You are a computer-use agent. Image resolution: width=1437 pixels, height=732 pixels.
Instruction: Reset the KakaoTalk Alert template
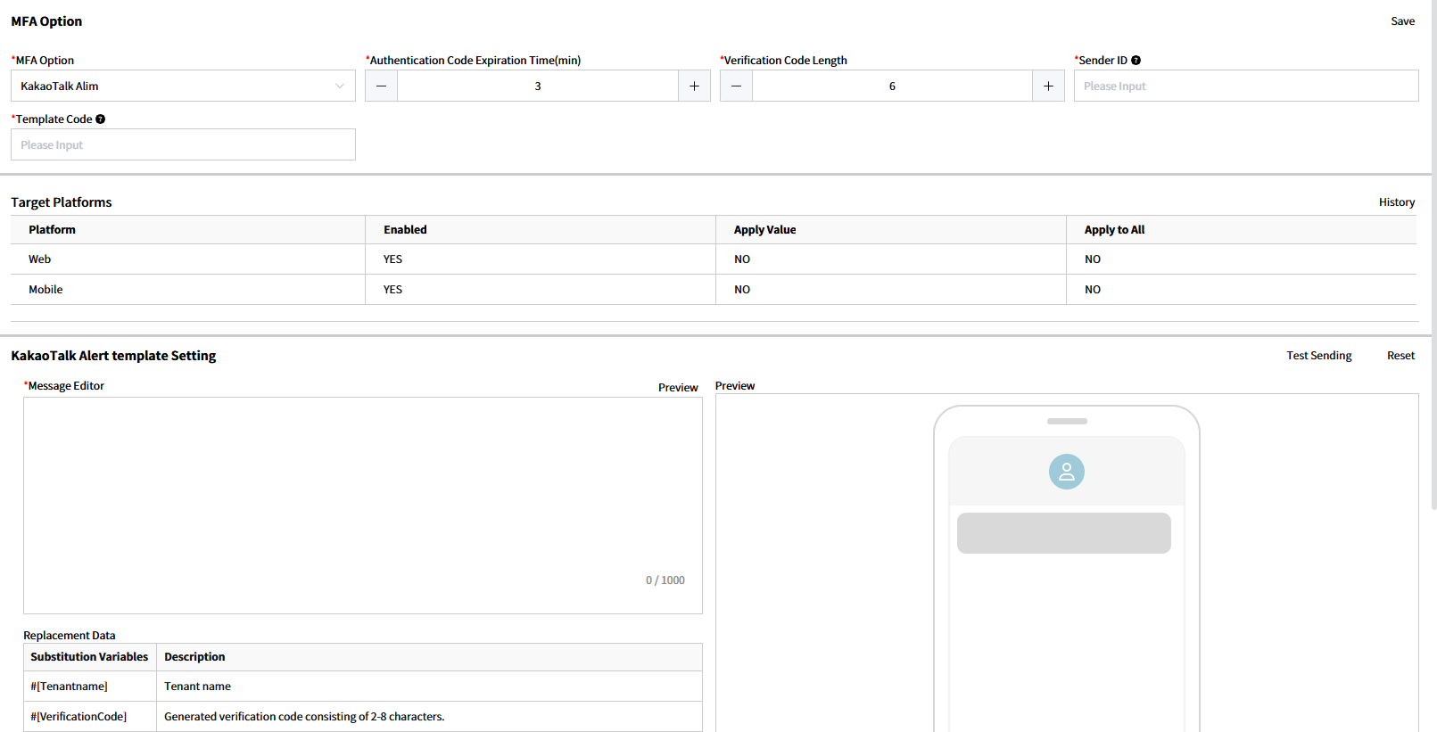1400,356
